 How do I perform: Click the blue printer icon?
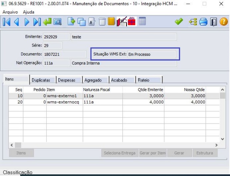click(x=203, y=22)
